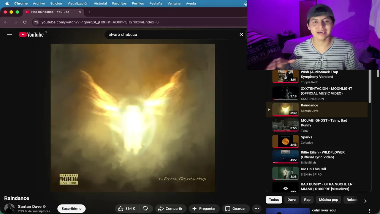The height and width of the screenshot is (214, 380).
Task: Open more actions three-dot menu
Action: point(257,209)
